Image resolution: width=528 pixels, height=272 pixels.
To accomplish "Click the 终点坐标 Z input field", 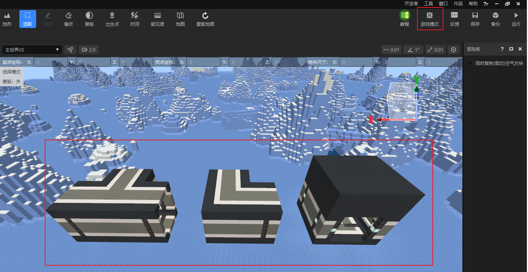I will coord(289,62).
